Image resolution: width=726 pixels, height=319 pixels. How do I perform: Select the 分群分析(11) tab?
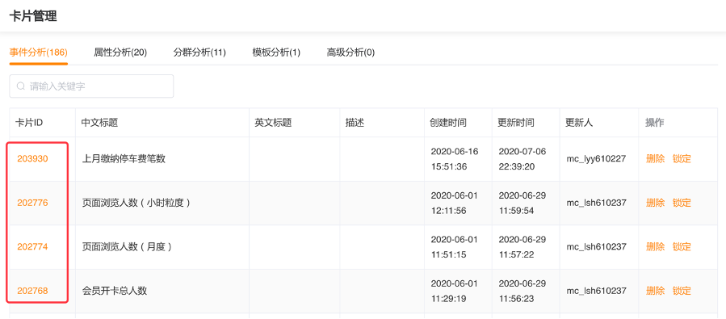pos(199,52)
